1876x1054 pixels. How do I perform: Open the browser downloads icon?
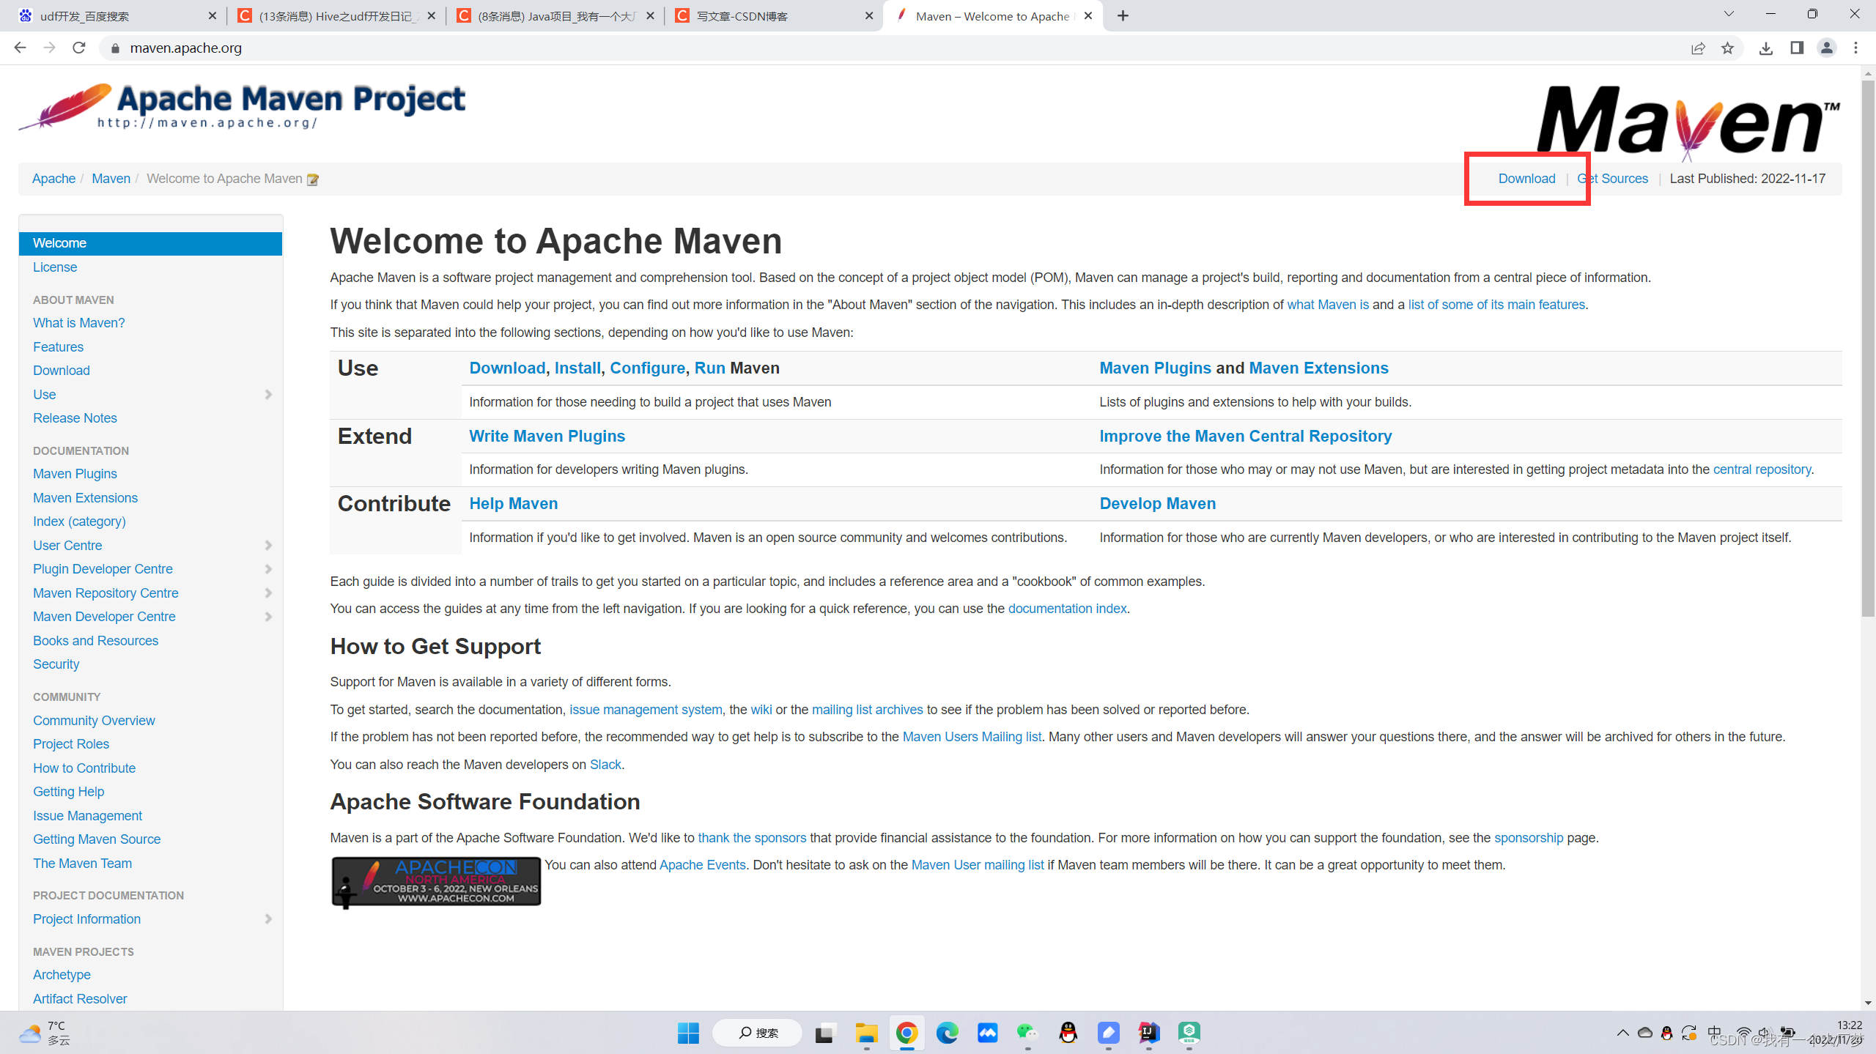click(x=1766, y=48)
